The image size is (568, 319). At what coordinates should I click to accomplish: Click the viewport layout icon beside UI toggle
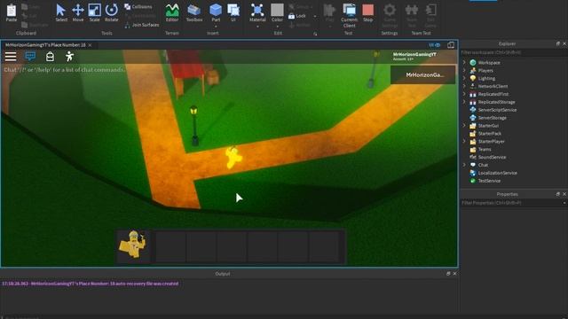click(x=451, y=45)
